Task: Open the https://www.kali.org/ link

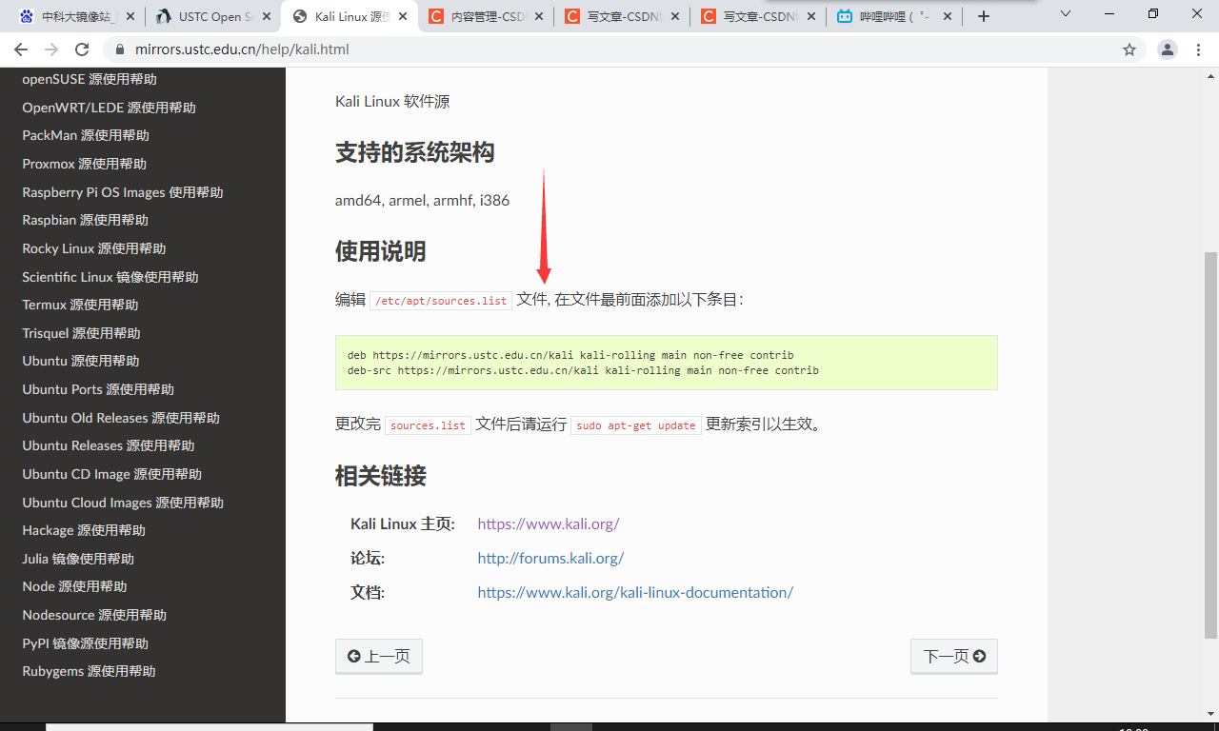Action: click(x=549, y=524)
